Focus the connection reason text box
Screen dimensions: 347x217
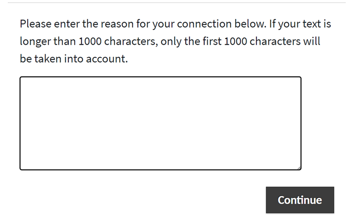click(160, 123)
